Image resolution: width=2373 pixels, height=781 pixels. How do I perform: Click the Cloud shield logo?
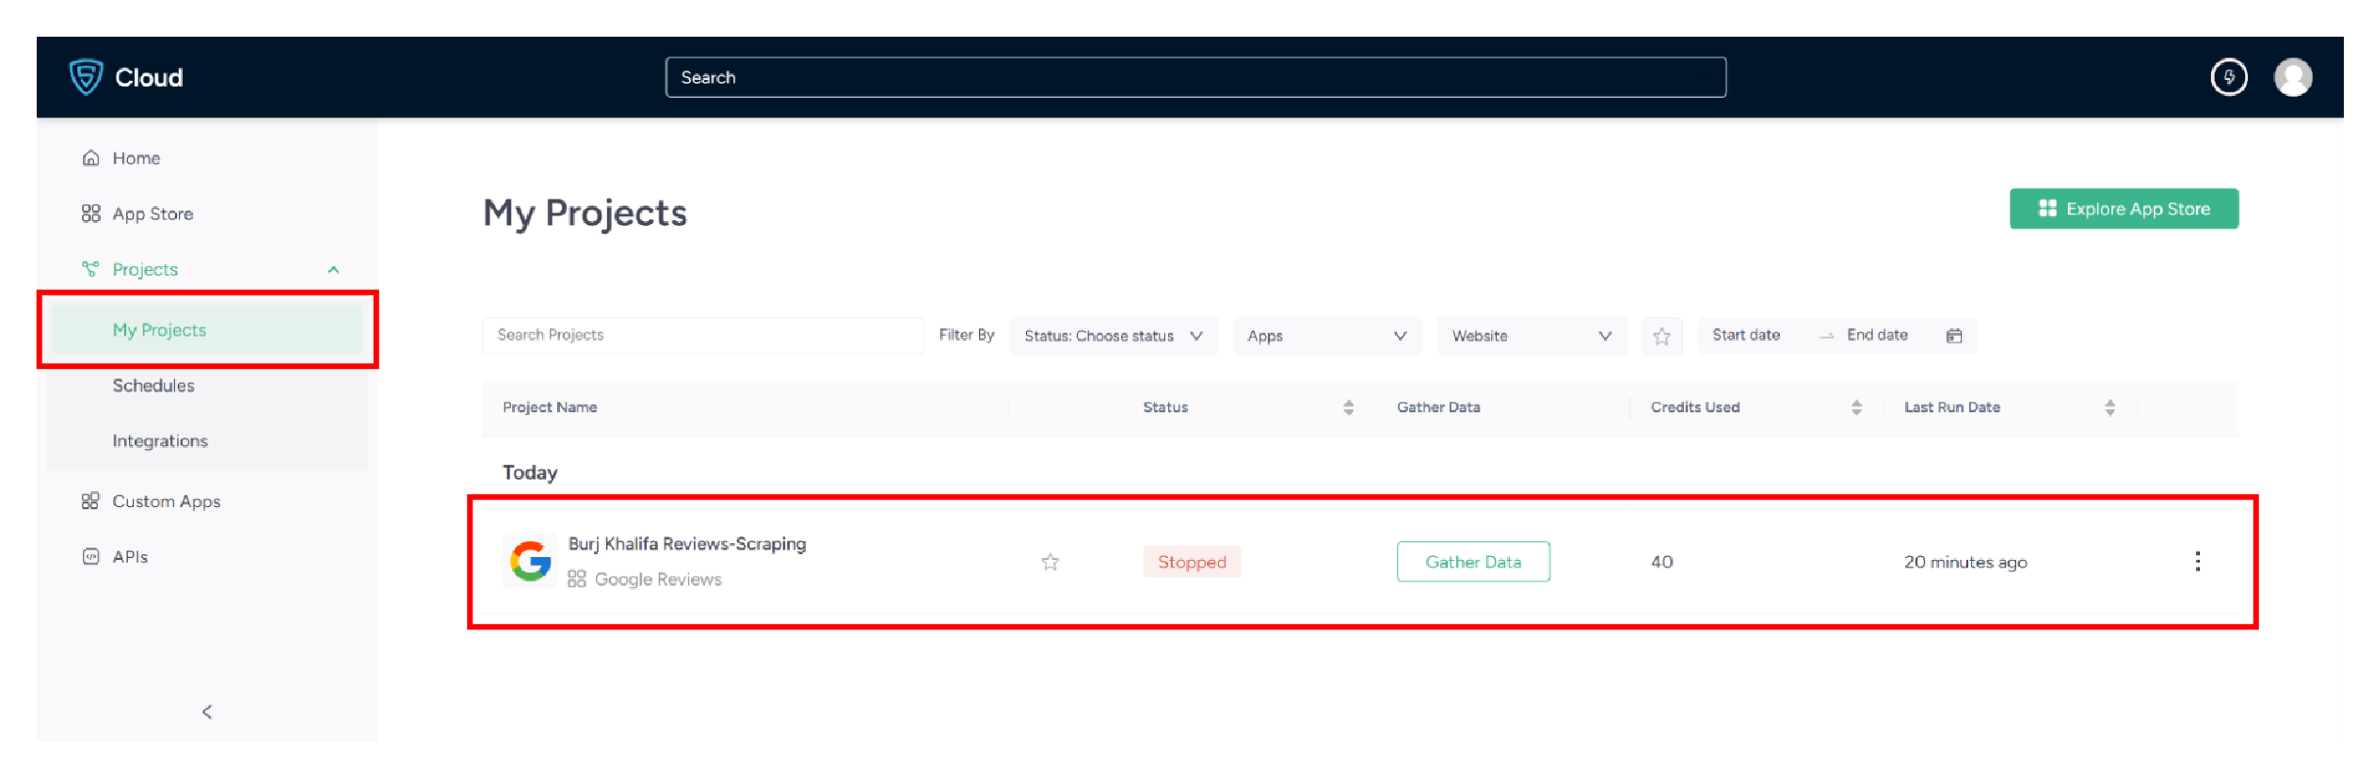(86, 77)
